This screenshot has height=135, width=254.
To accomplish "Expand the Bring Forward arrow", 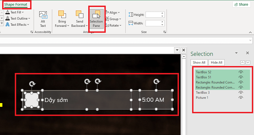I will 68,26.
